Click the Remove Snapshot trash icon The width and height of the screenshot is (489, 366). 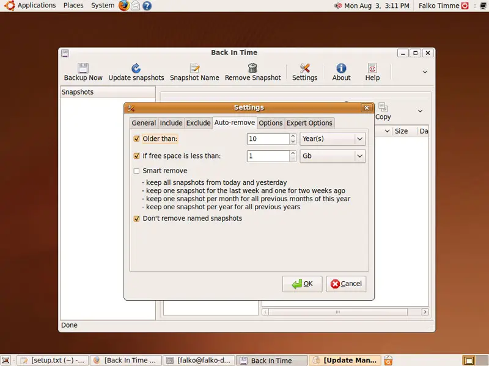tap(252, 68)
